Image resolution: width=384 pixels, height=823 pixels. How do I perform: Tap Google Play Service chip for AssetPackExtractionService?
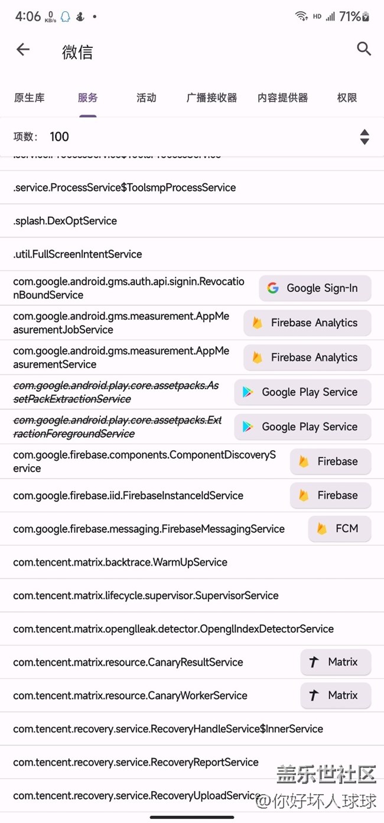pos(302,392)
